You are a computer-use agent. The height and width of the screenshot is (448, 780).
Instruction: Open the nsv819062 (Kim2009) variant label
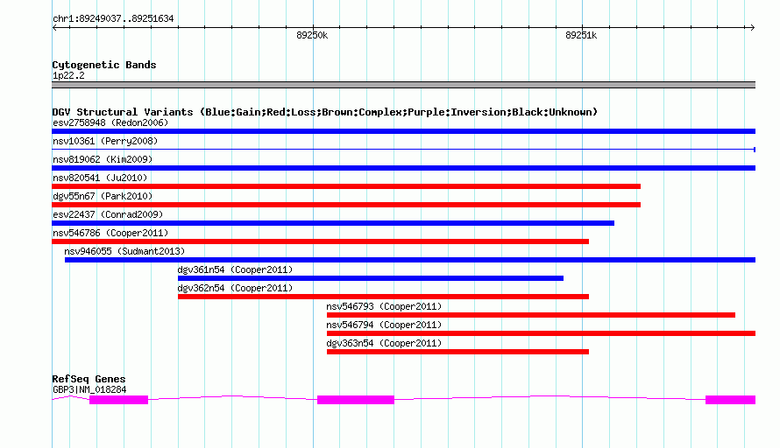click(x=103, y=159)
